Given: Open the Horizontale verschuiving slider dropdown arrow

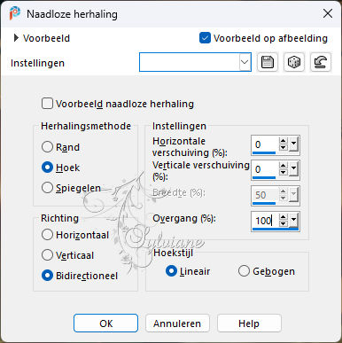Looking at the screenshot, I should tap(293, 144).
